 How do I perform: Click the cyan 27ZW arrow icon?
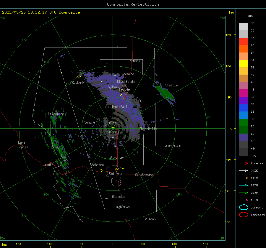pos(244,185)
